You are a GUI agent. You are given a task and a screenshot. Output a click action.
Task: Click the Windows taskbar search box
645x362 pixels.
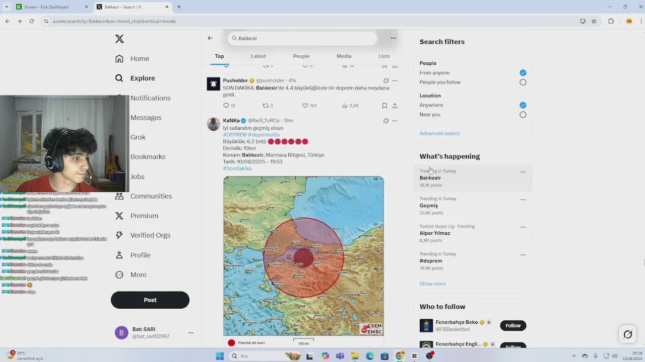(265, 356)
